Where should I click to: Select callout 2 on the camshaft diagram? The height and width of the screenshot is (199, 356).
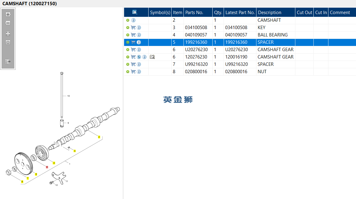point(99,137)
